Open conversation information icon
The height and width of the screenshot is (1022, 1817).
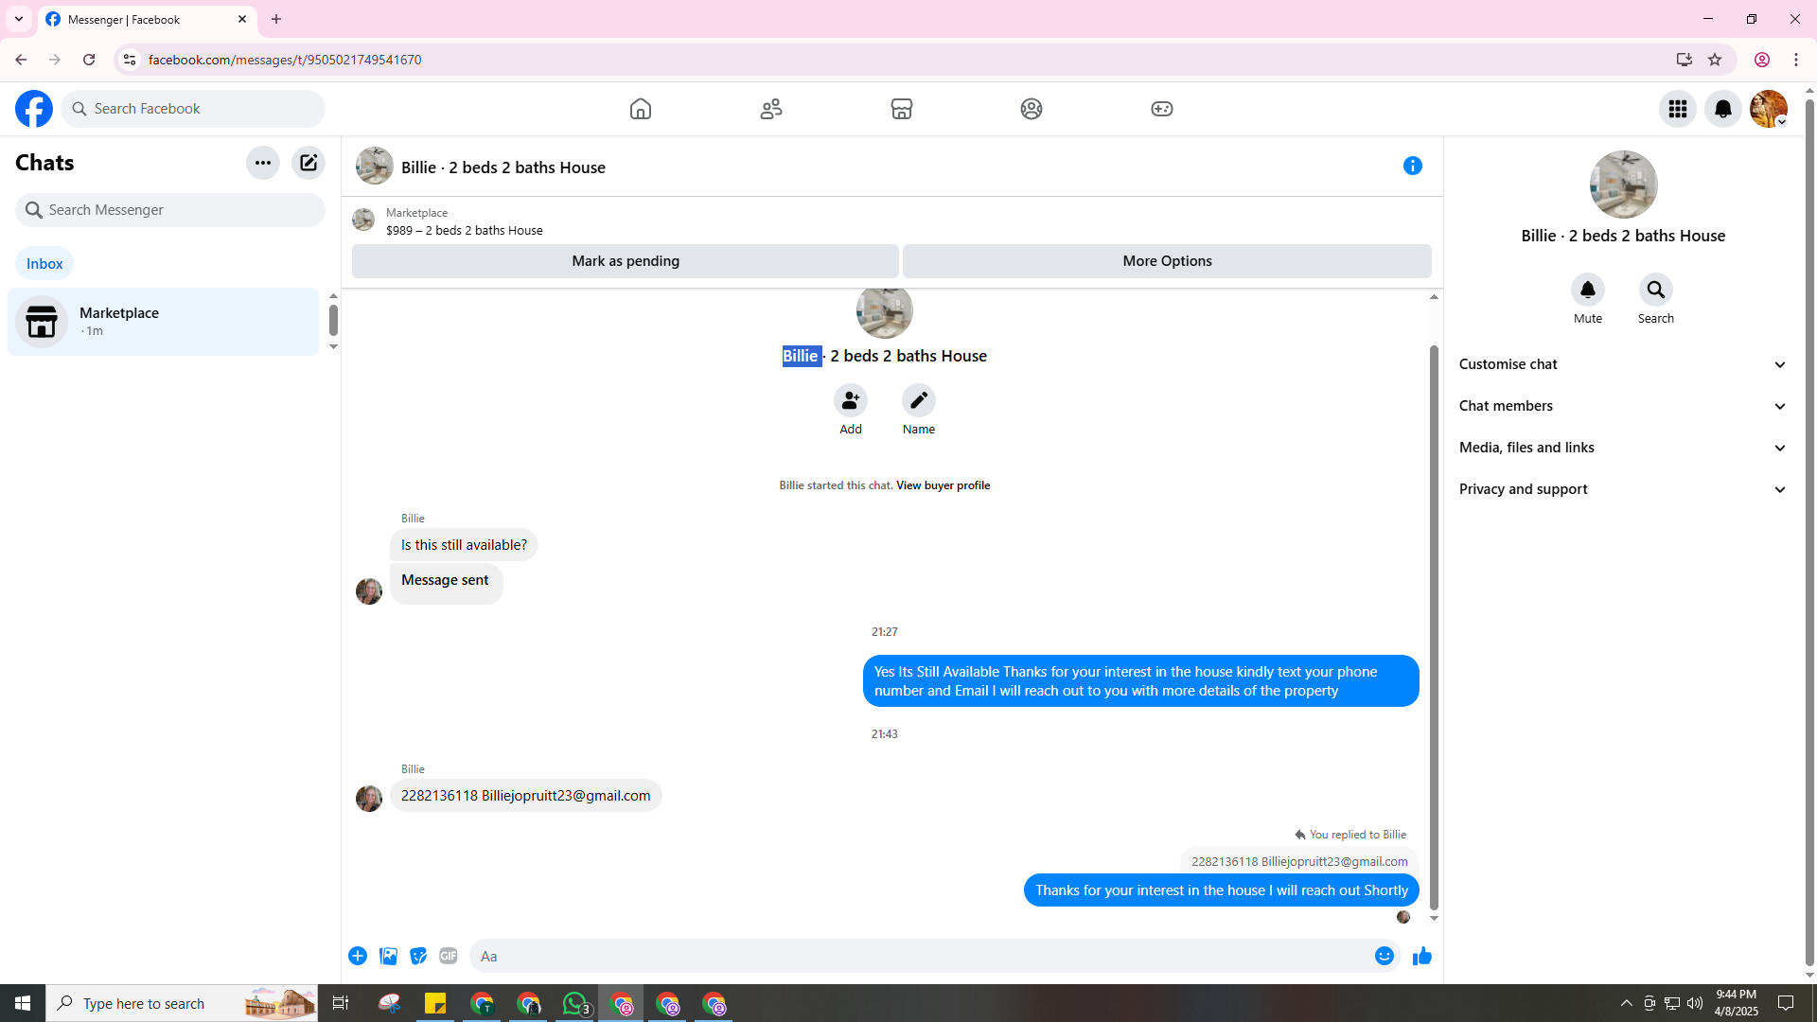[x=1412, y=167]
